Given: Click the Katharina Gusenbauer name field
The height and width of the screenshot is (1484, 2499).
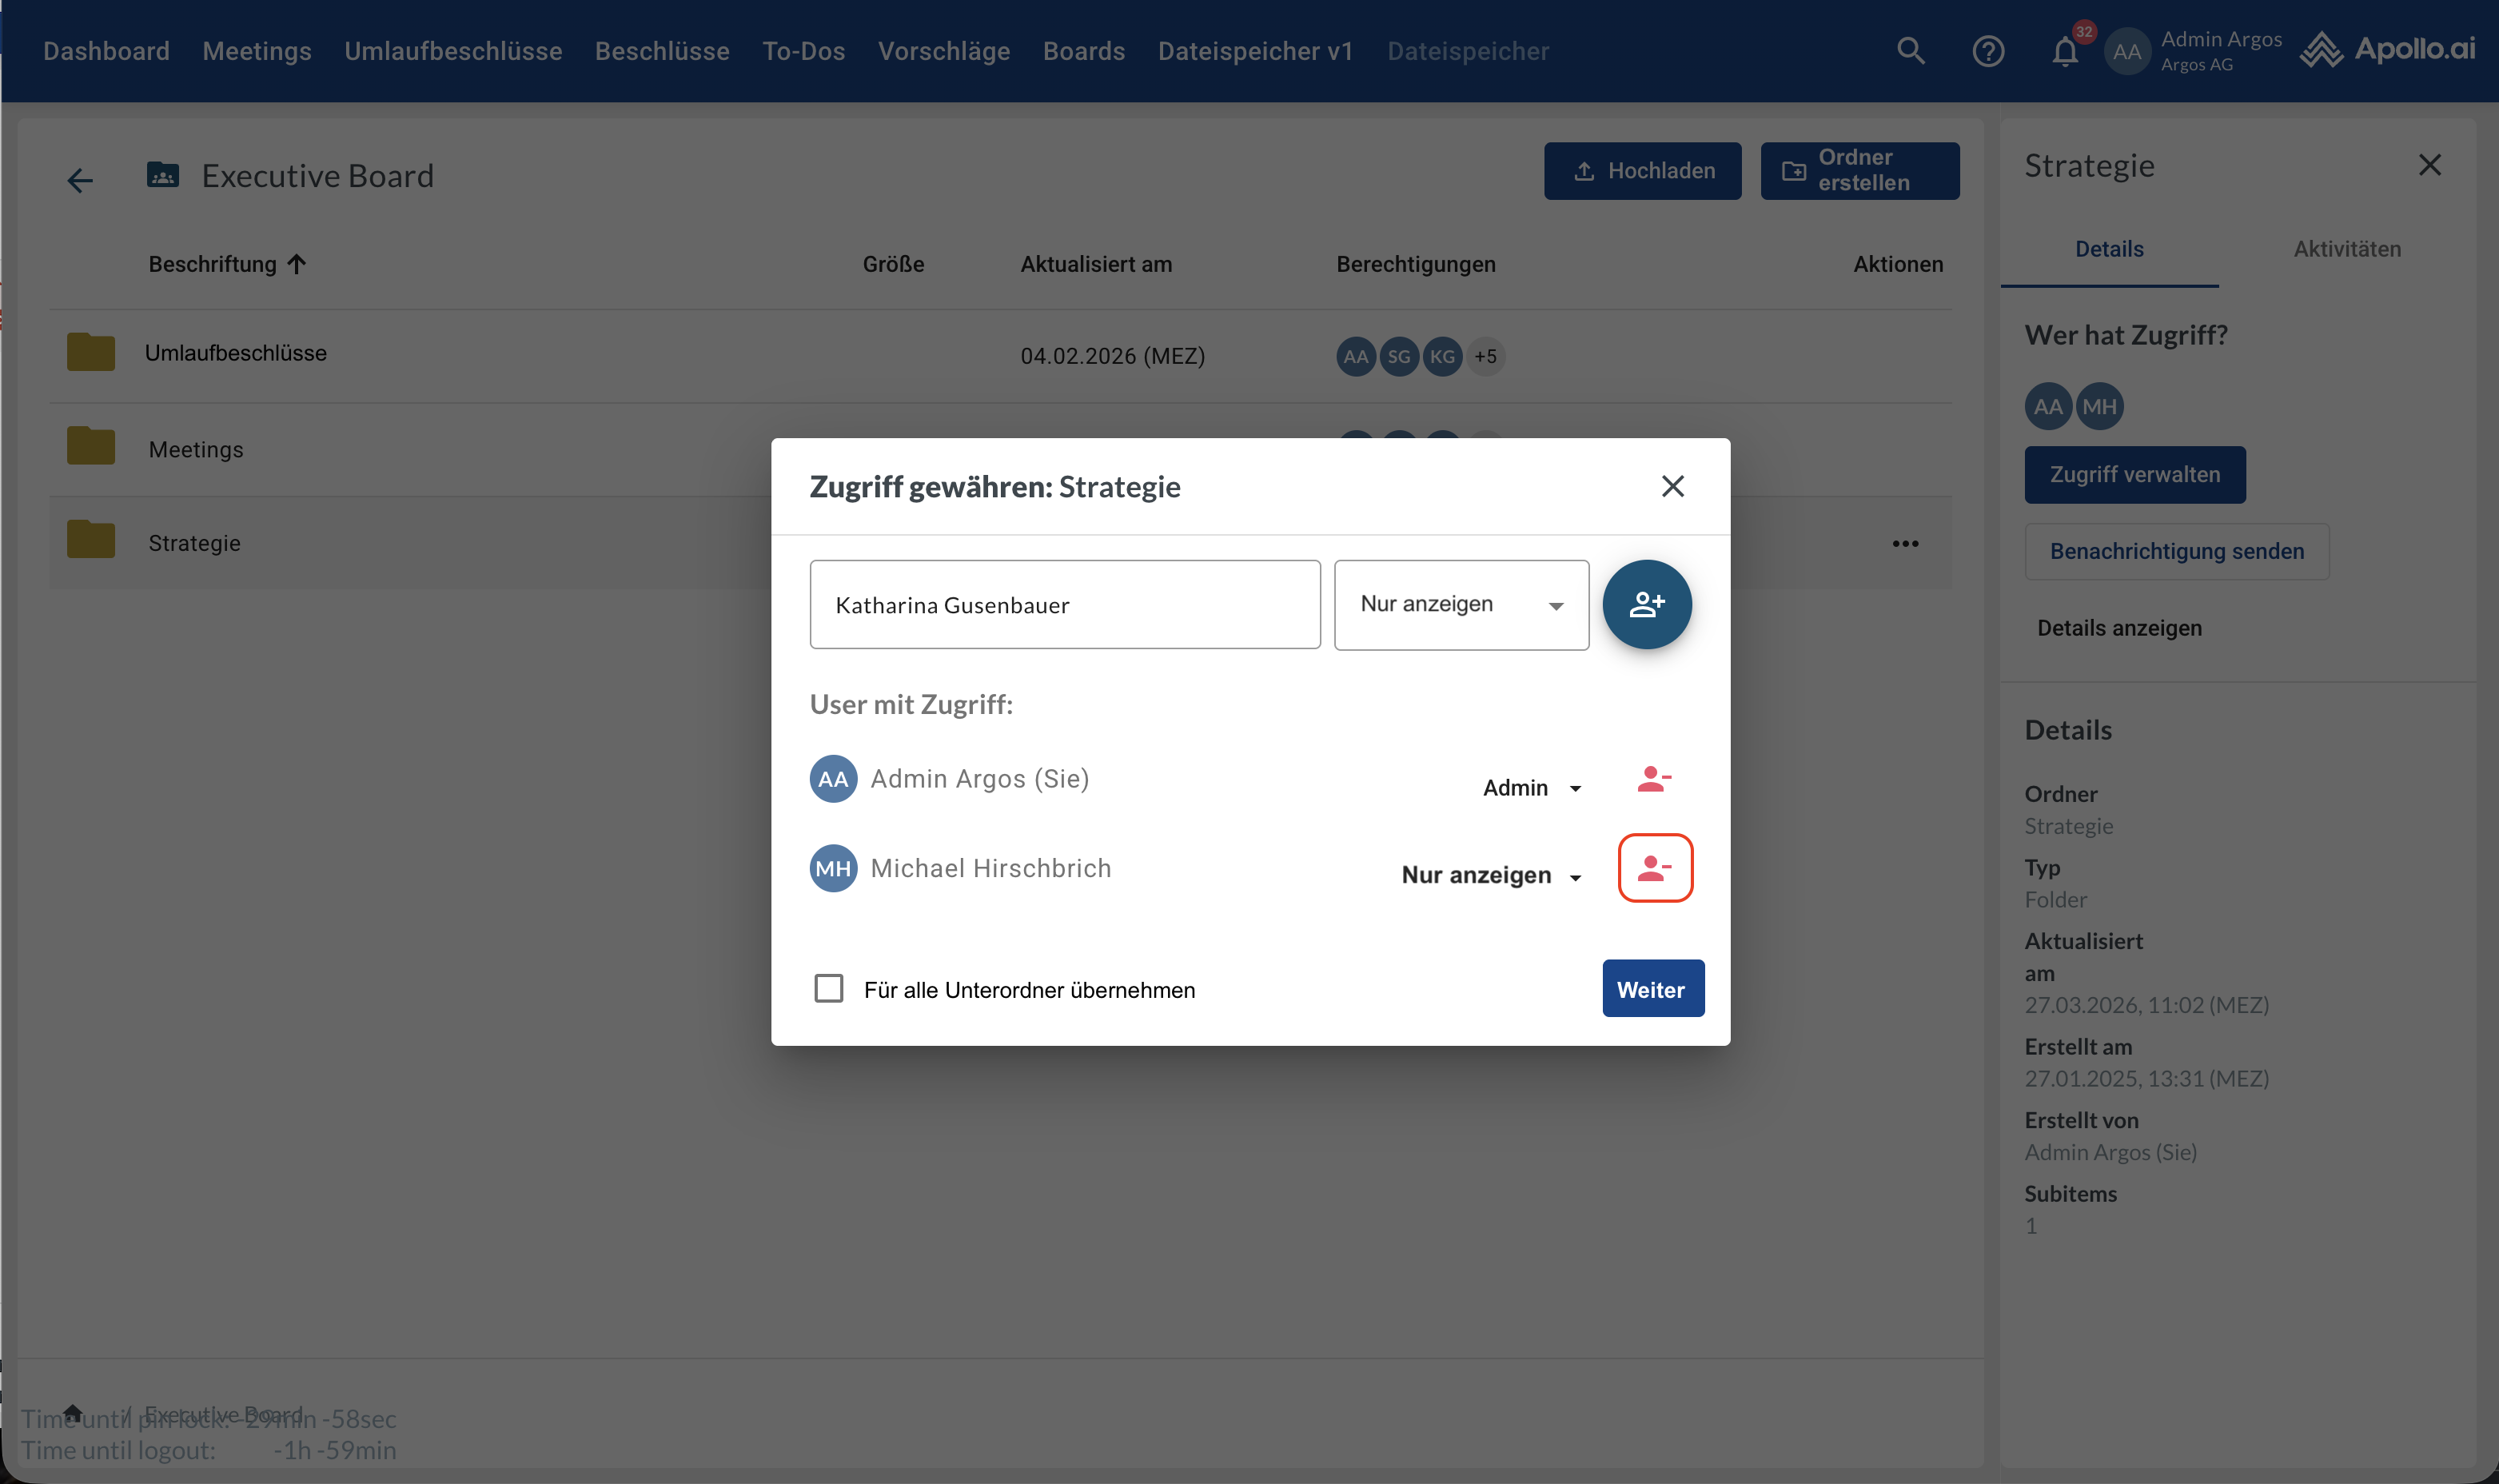Looking at the screenshot, I should click(x=1063, y=605).
